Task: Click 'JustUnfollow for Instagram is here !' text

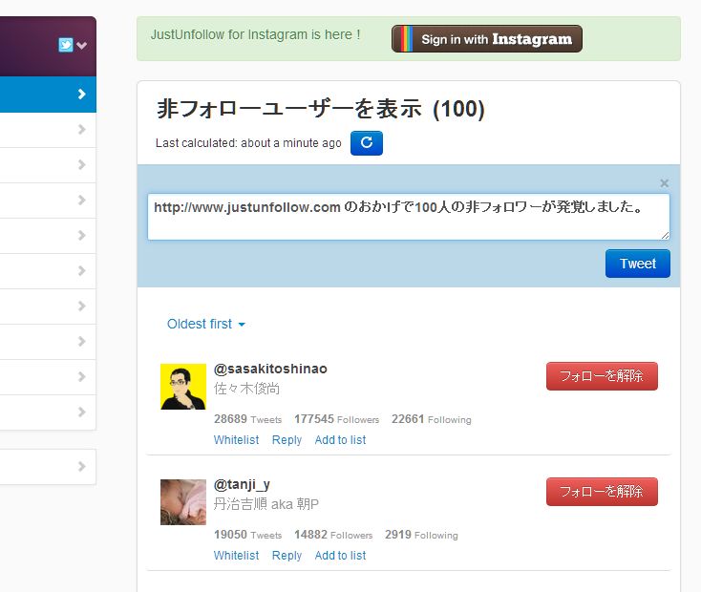Action: 255,34
